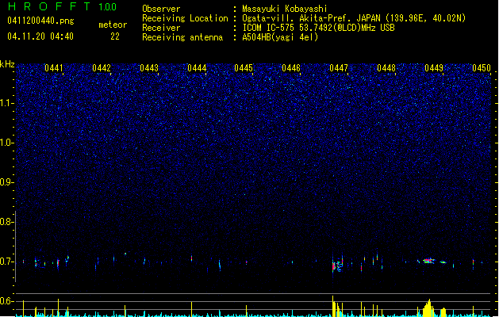This screenshot has width=499, height=317.
Task: Click the bright meteor echo near 0449
Action: (x=428, y=261)
